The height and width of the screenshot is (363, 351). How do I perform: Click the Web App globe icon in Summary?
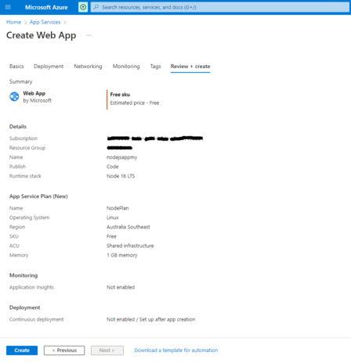[x=14, y=97]
